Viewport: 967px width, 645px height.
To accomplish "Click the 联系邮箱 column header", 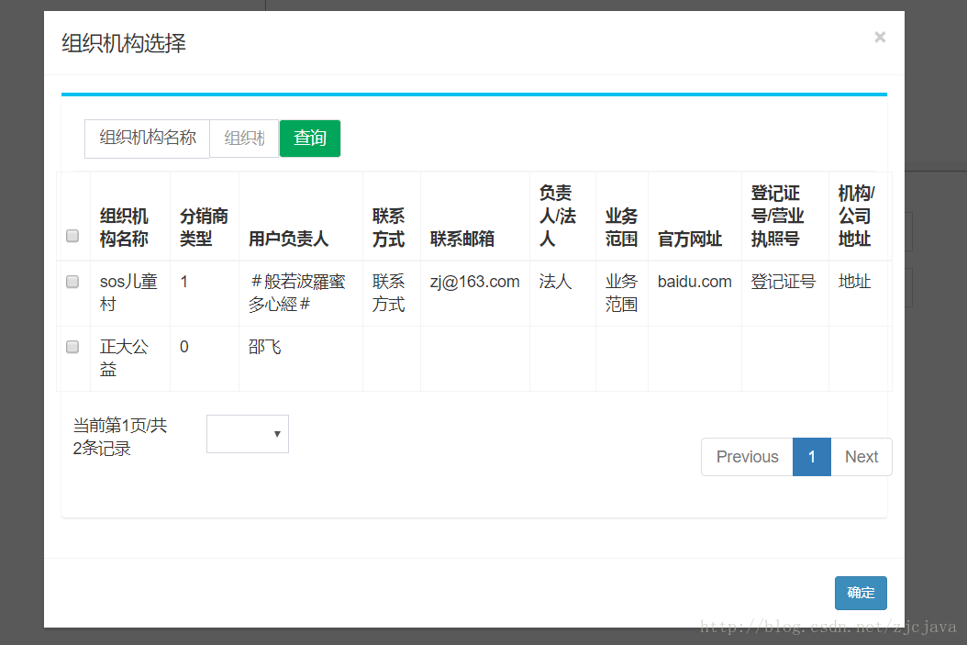I will [475, 216].
